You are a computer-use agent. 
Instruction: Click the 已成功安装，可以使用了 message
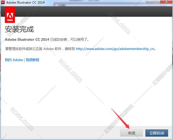click(x=69, y=39)
